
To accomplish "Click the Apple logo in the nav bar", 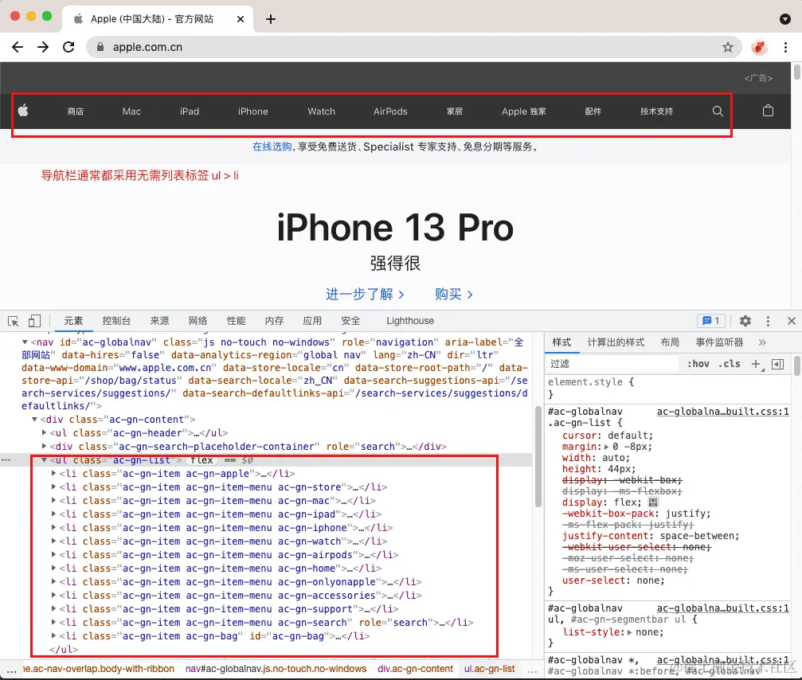I will (23, 111).
